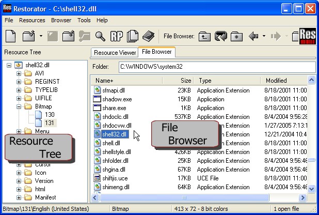The image size is (319, 215).
Task: Open the help book icon
Action: 148,36
